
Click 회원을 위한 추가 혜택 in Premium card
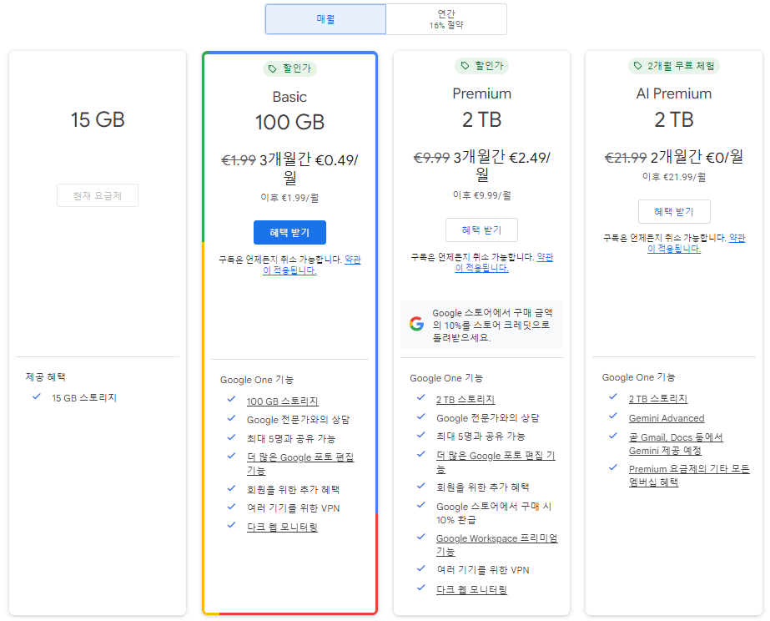[483, 487]
